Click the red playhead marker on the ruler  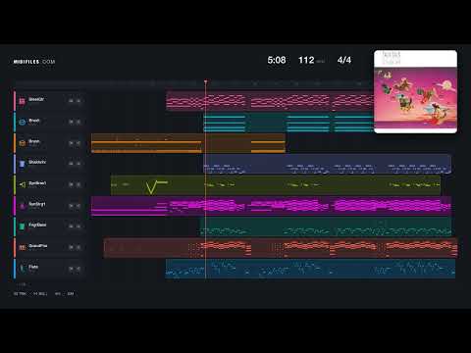pyautogui.click(x=205, y=81)
